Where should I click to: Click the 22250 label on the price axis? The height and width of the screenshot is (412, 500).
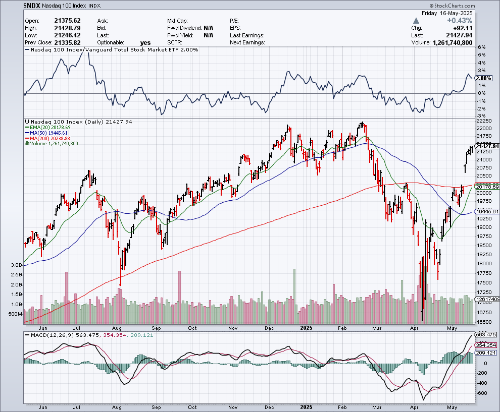click(485, 121)
